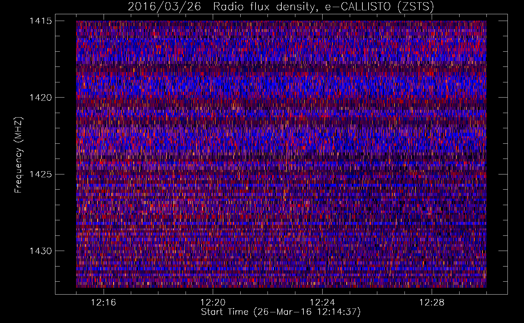Click the 1415 frequency tick label
Viewport: 524px width, 323px height.
[40, 21]
